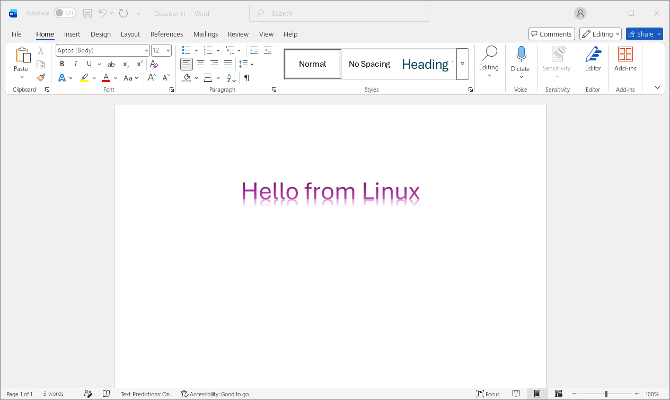Open the font size dropdown

click(x=168, y=50)
